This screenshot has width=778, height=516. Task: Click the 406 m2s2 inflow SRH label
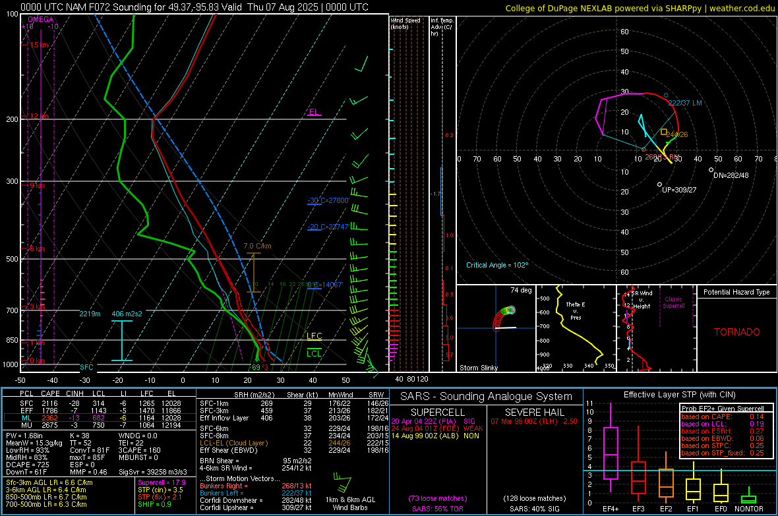[127, 314]
